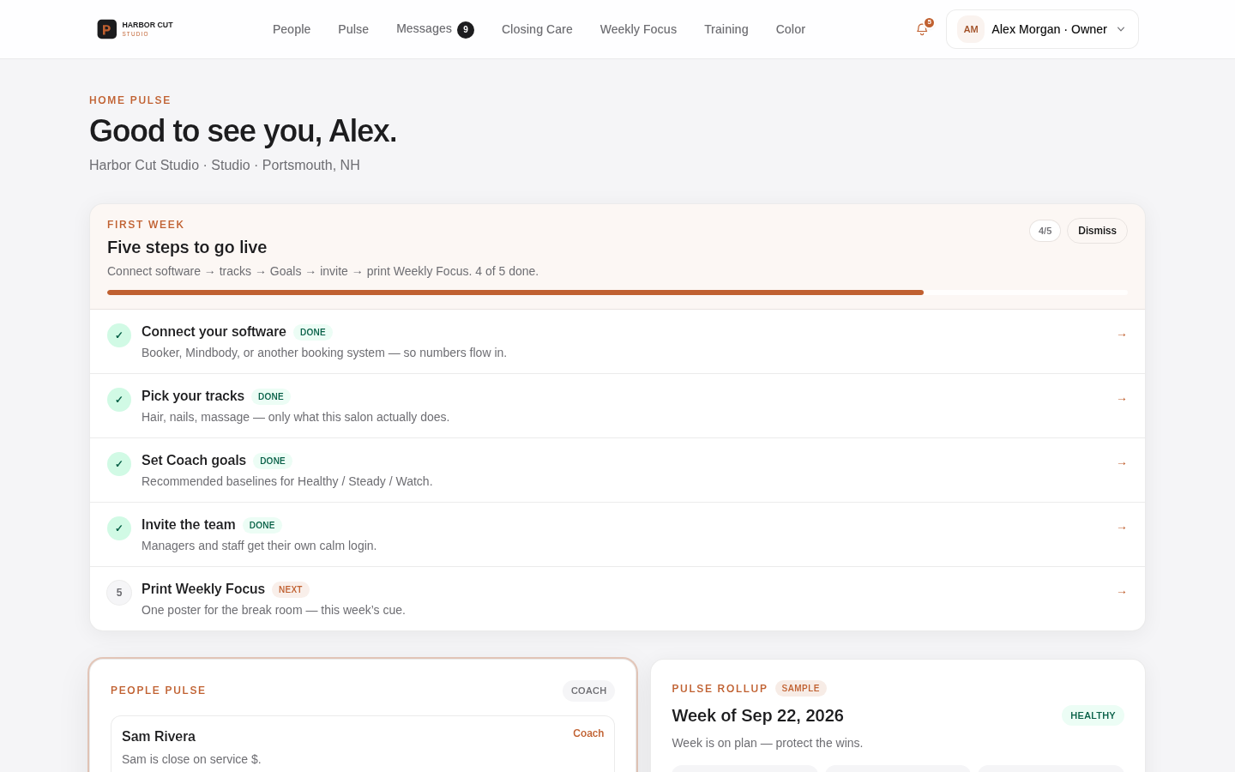Click the PULSE ROLLUP section label
The width and height of the screenshot is (1235, 772).
[720, 689]
